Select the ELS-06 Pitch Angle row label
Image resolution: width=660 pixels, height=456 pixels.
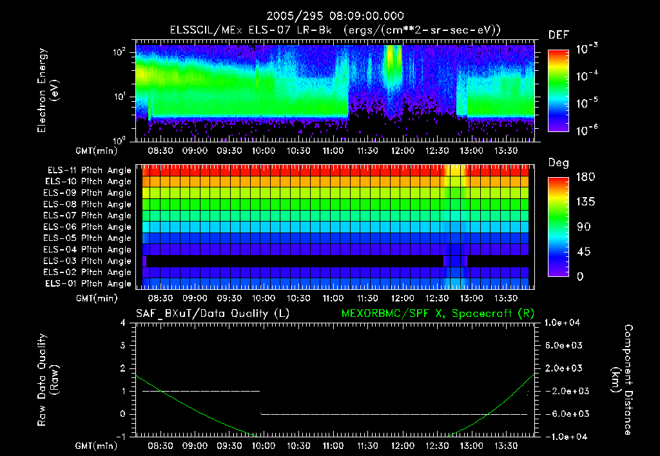point(88,227)
